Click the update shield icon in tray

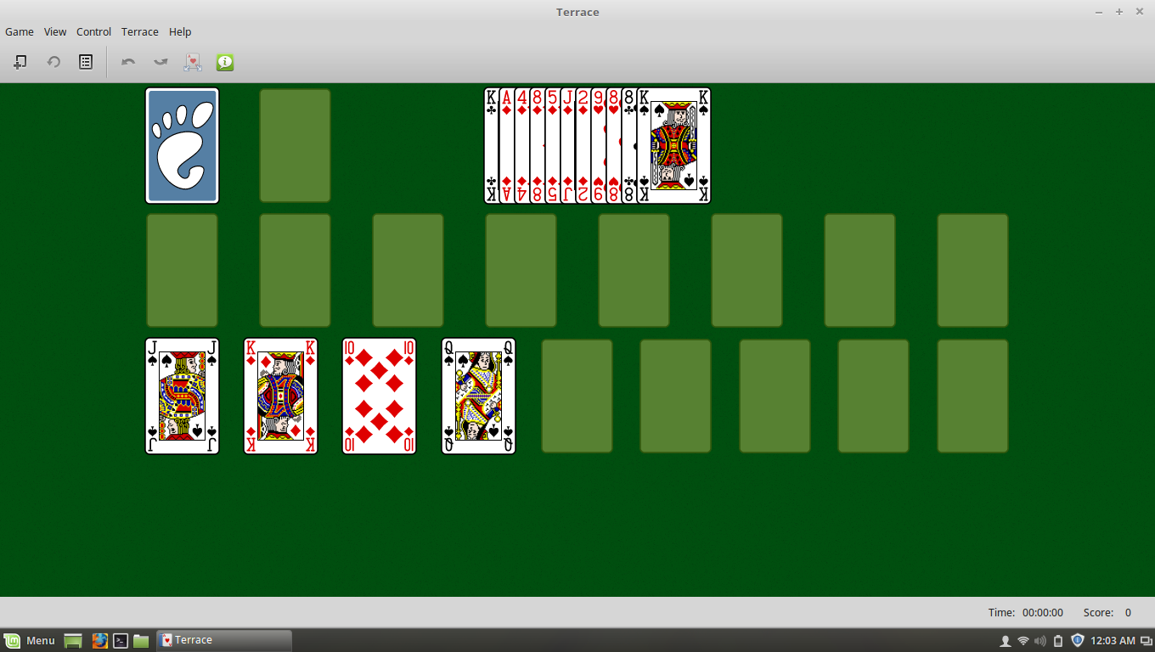(1075, 640)
